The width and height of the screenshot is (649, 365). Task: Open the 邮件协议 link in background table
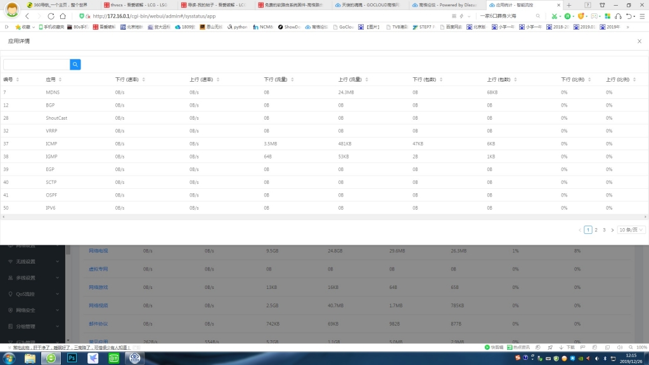(98, 324)
